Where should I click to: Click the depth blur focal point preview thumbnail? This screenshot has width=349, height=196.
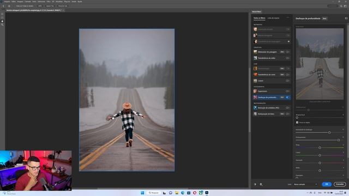tap(320, 64)
